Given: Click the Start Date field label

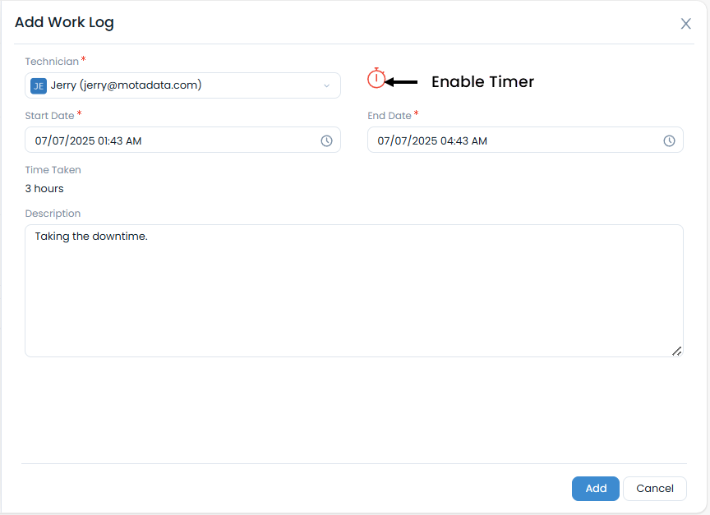Looking at the screenshot, I should point(49,116).
